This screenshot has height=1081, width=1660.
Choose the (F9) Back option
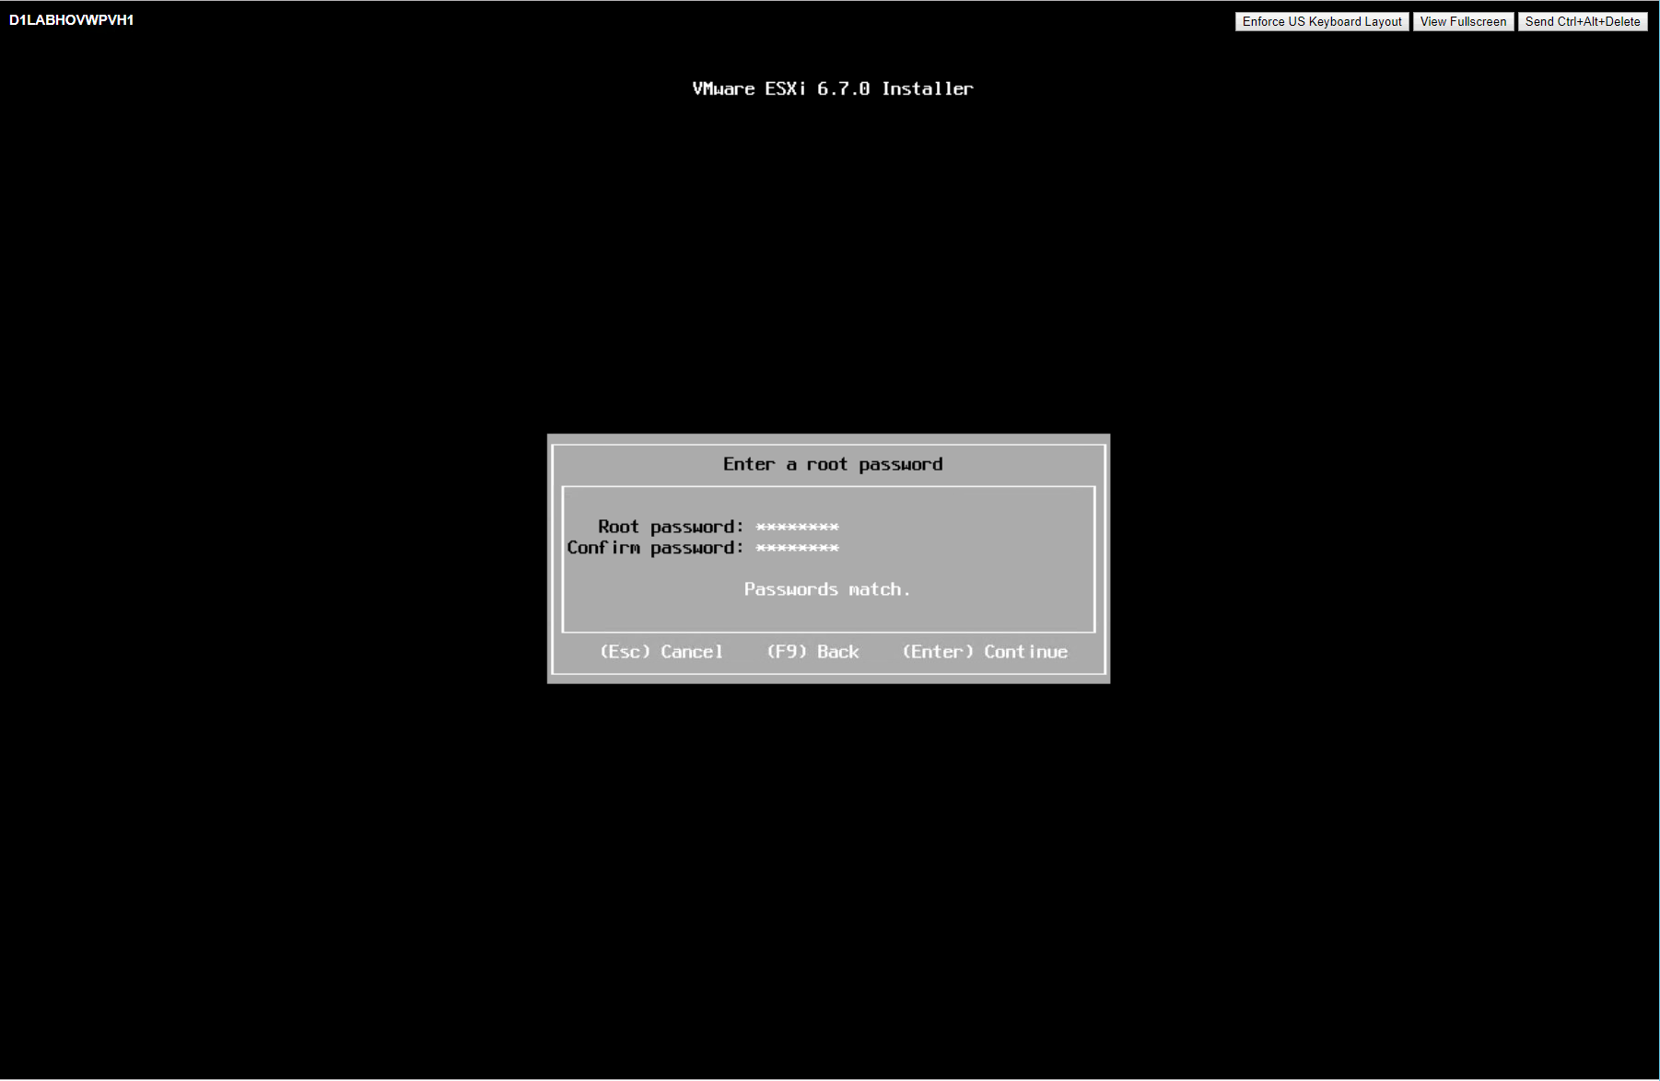coord(812,652)
